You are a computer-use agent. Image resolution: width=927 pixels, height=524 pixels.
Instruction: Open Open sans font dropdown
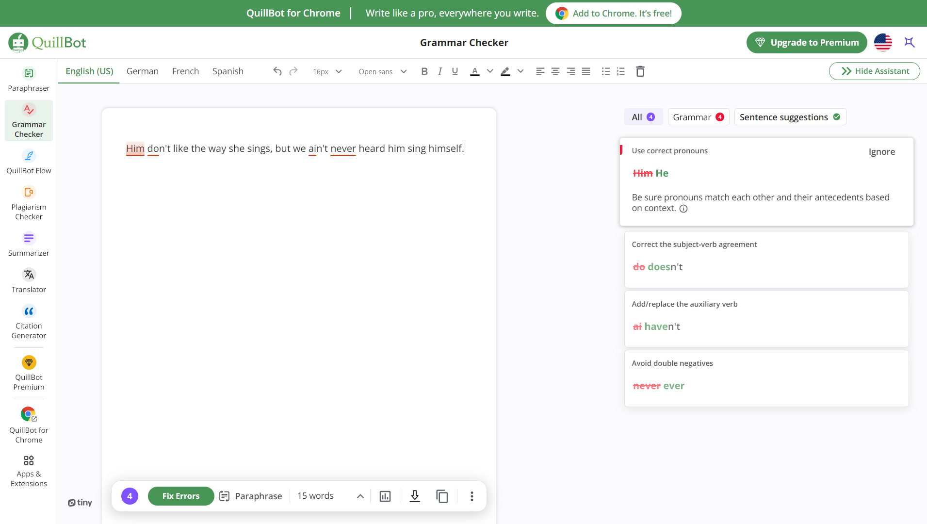[x=383, y=71]
